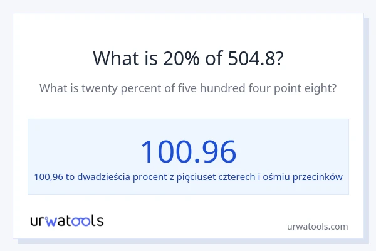Click blank white card area above heading
Screen dimensions: 376x251
[188, 28]
